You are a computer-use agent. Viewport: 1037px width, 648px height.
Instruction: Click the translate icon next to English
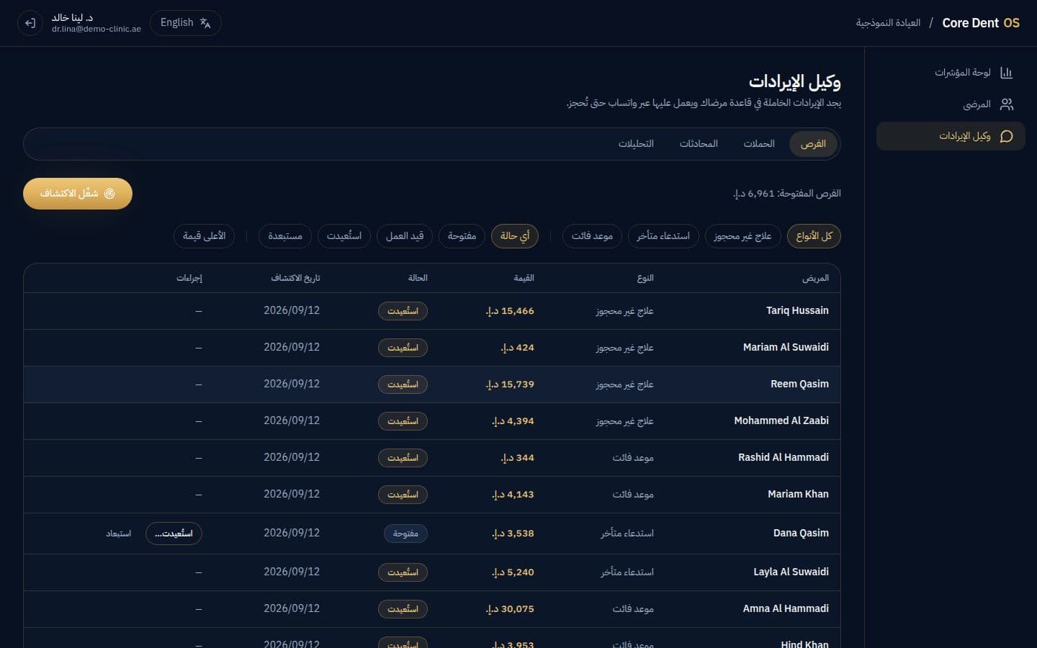(x=205, y=23)
